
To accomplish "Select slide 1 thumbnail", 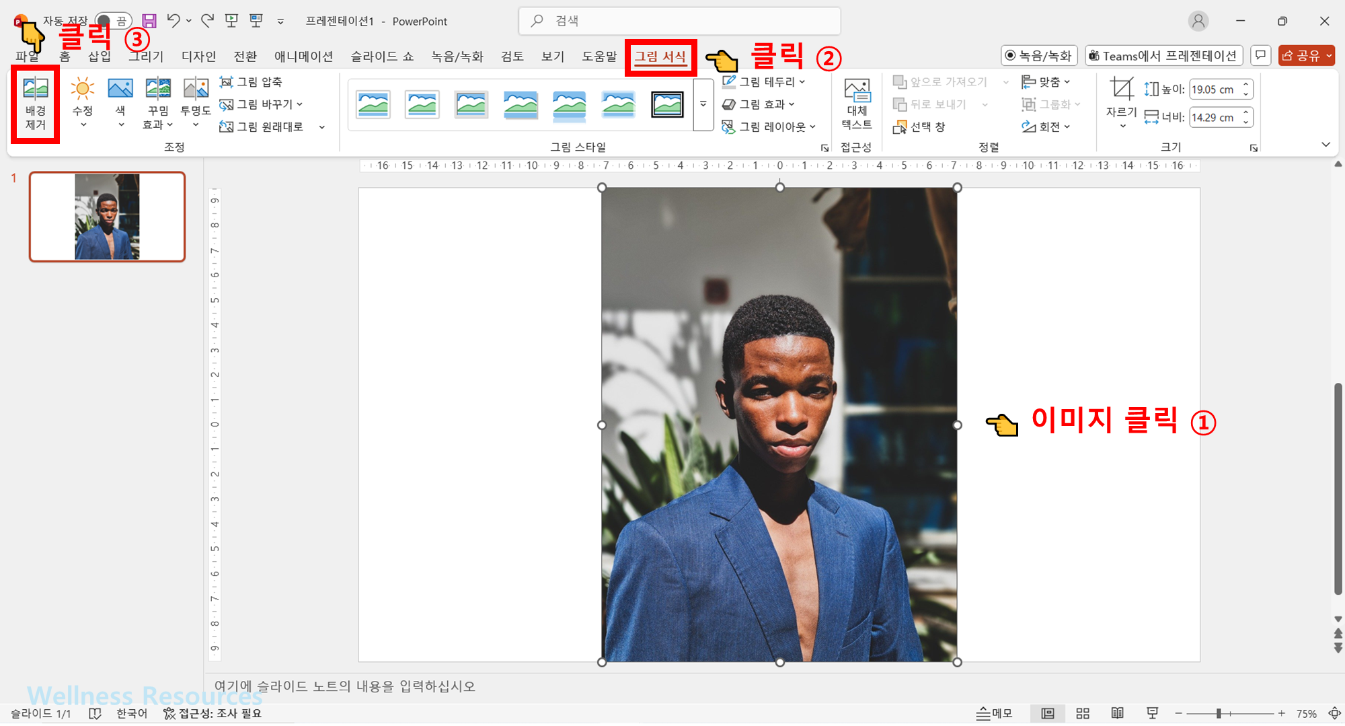I will [x=107, y=217].
